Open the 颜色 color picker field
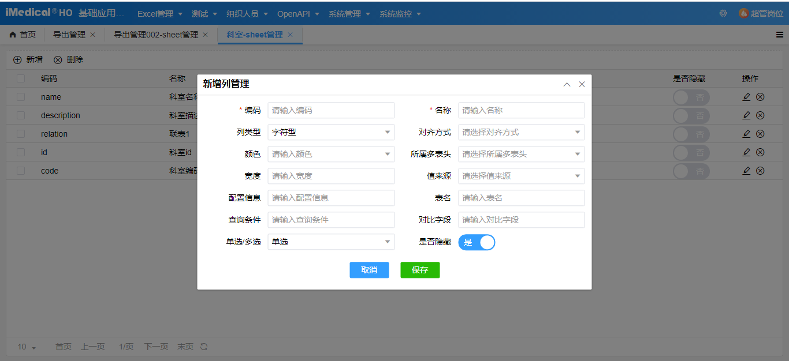The height and width of the screenshot is (361, 789). pyautogui.click(x=331, y=154)
